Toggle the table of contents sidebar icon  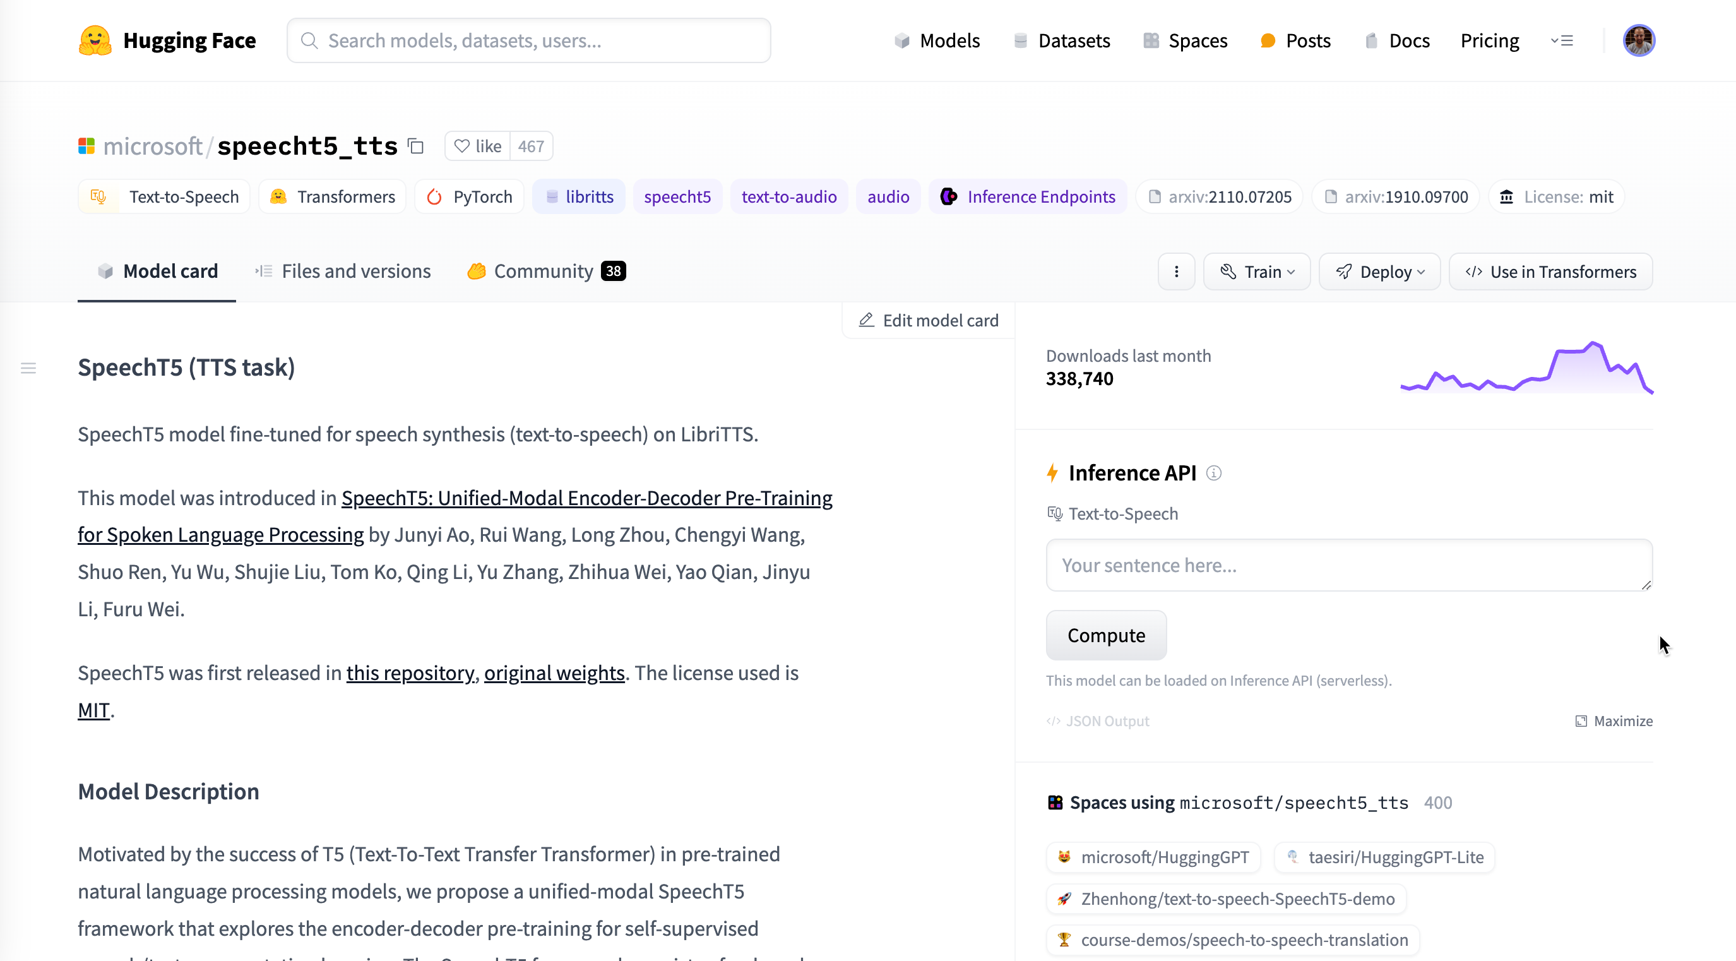tap(28, 368)
